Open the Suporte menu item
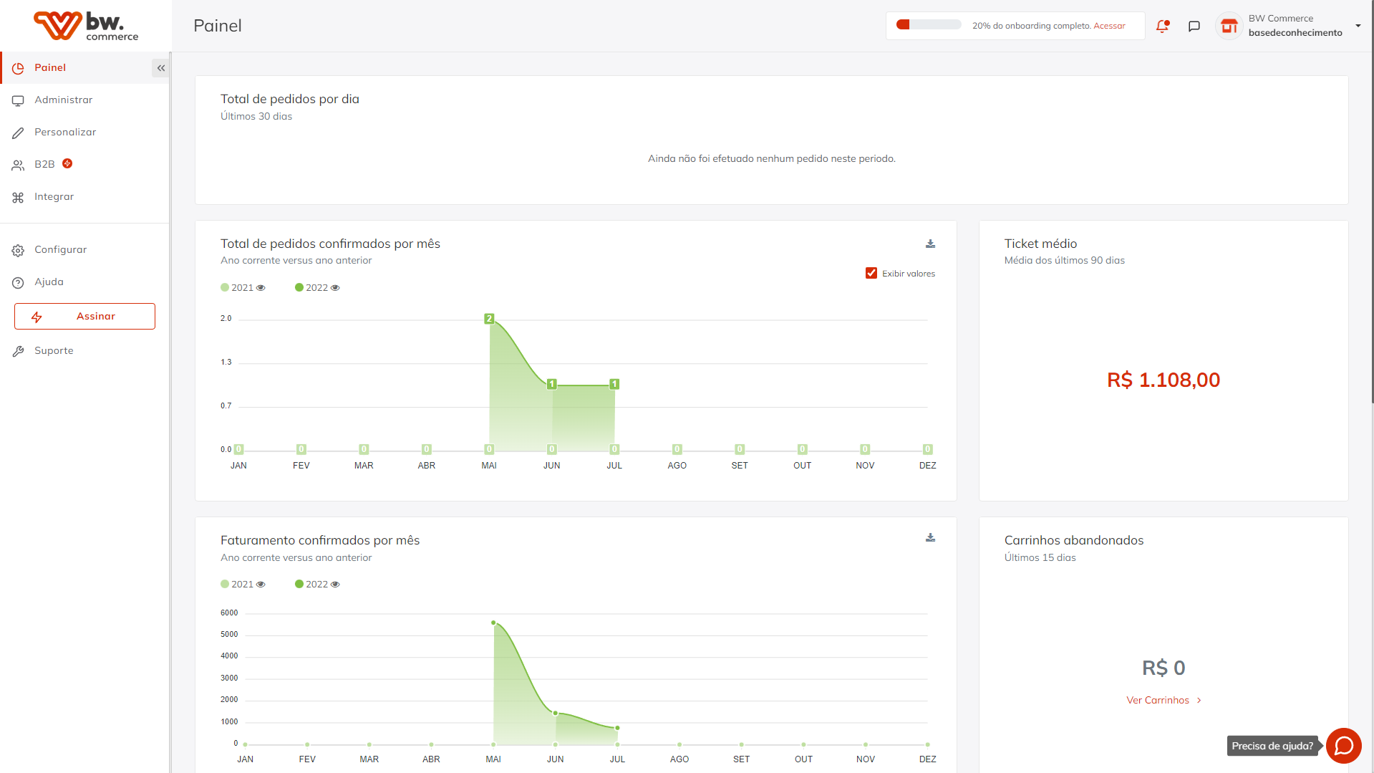Viewport: 1374px width, 773px height. pos(84,351)
